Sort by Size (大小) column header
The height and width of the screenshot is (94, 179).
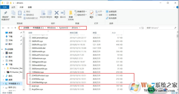(114, 33)
